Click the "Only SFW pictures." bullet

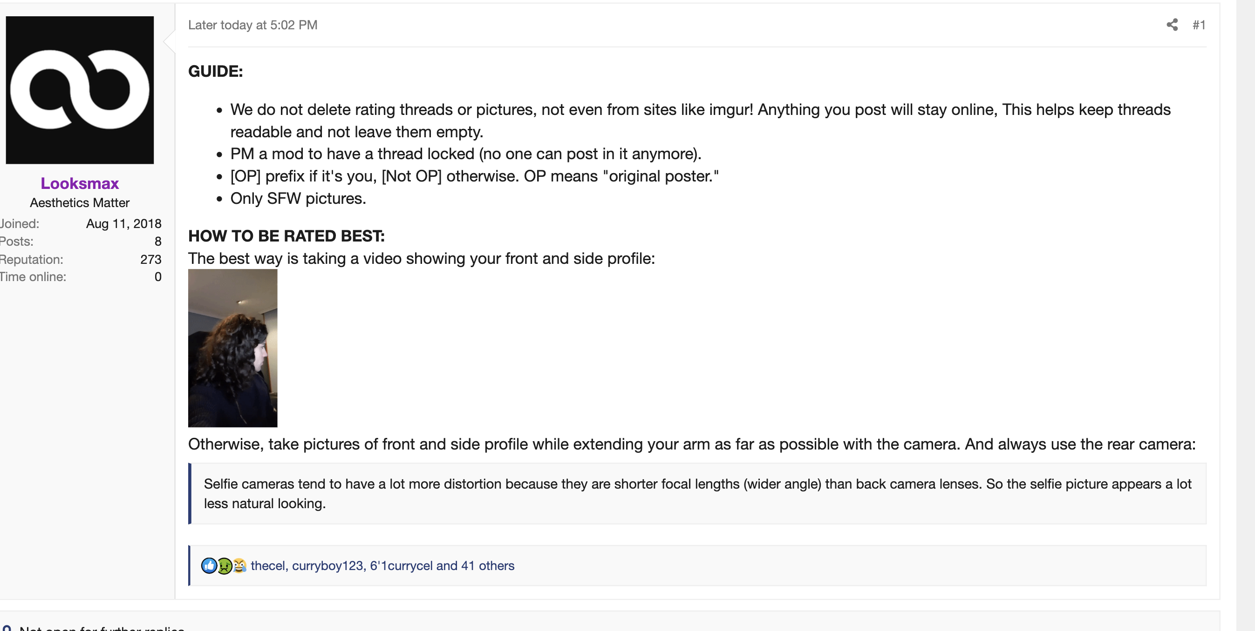click(298, 199)
